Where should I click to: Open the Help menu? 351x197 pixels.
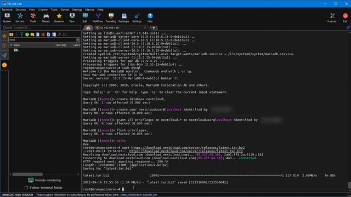[x=100, y=10]
